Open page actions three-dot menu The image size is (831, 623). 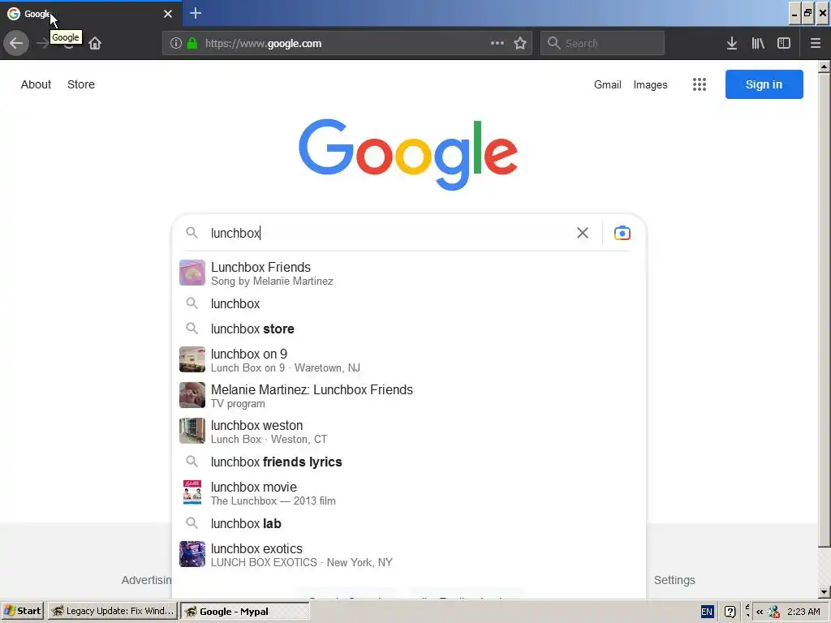[497, 44]
